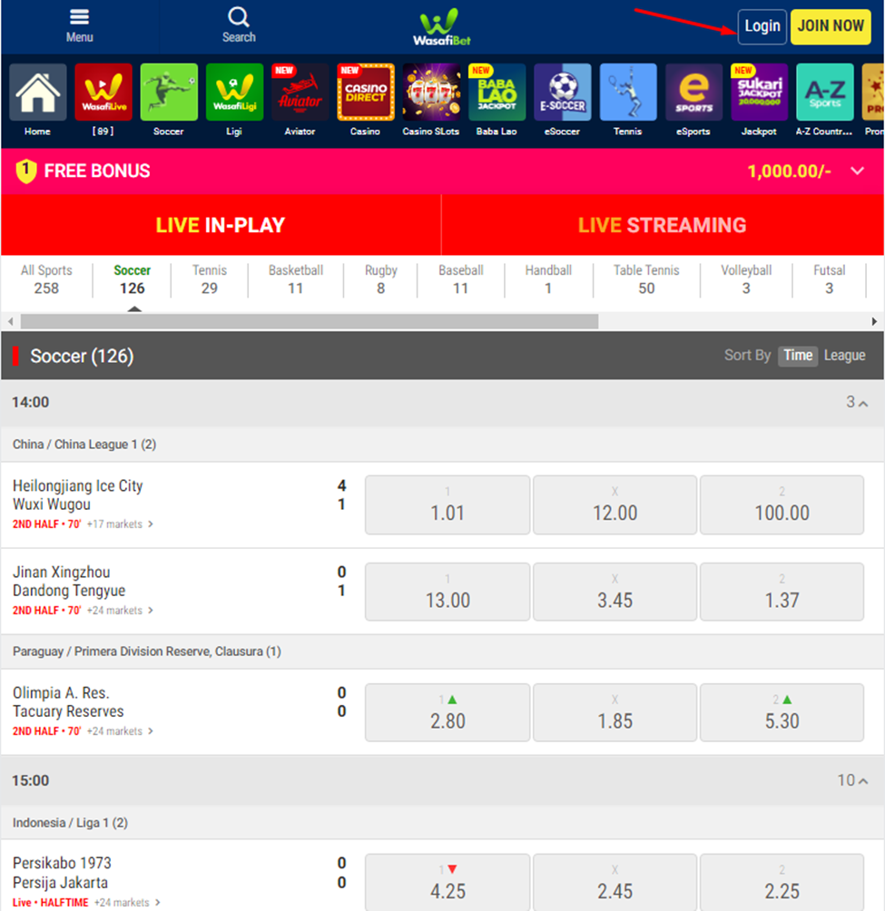Sort soccer matches by League
885x911 pixels.
pyautogui.click(x=844, y=356)
